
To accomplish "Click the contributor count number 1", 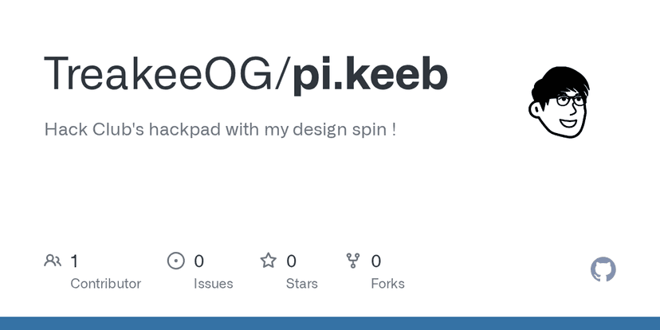I will tap(74, 261).
